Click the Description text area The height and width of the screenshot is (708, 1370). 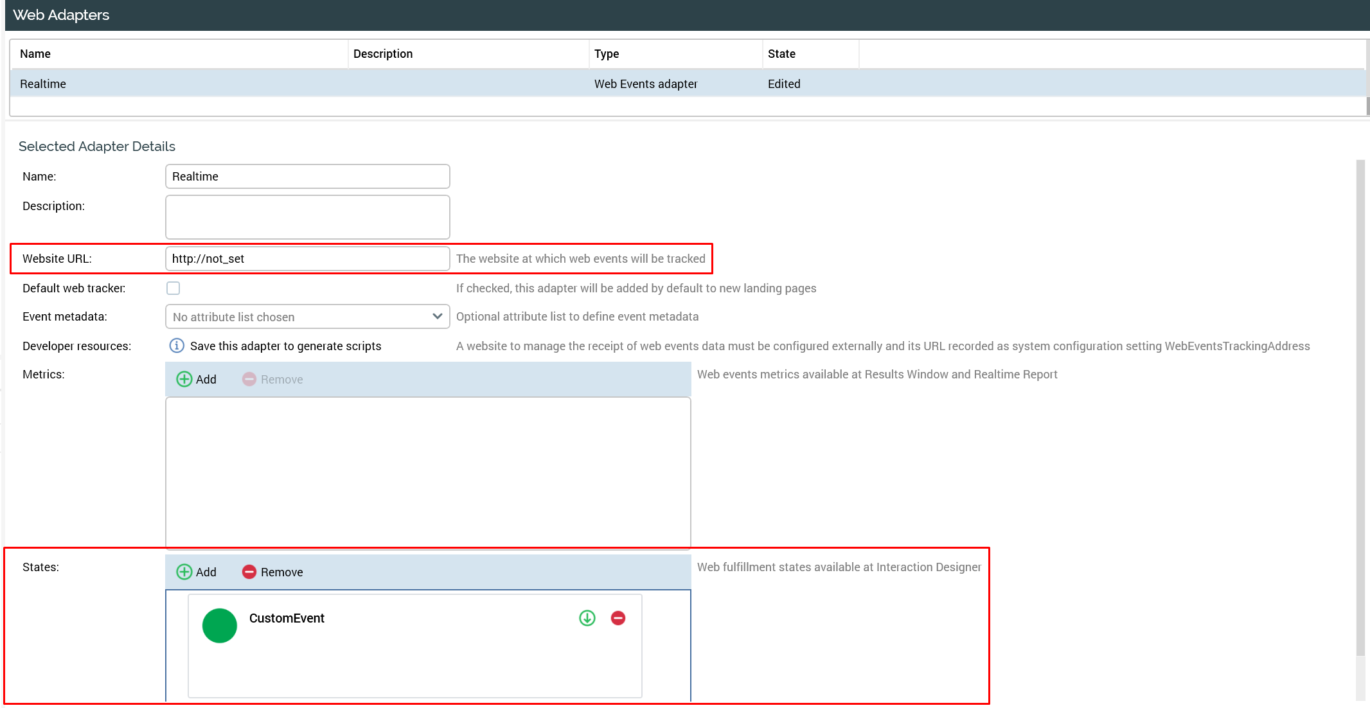pyautogui.click(x=307, y=217)
